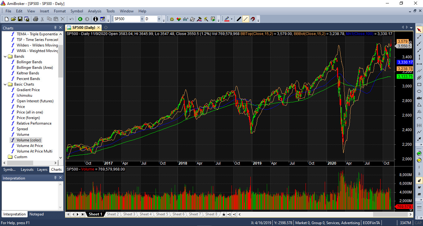This screenshot has width=423, height=226.
Task: Select the abc text tool
Action: coord(419,98)
